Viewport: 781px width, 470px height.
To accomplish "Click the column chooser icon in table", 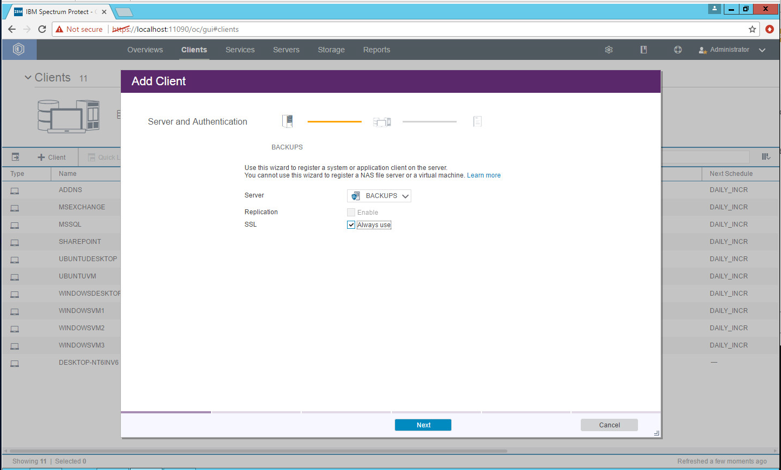I will [766, 156].
